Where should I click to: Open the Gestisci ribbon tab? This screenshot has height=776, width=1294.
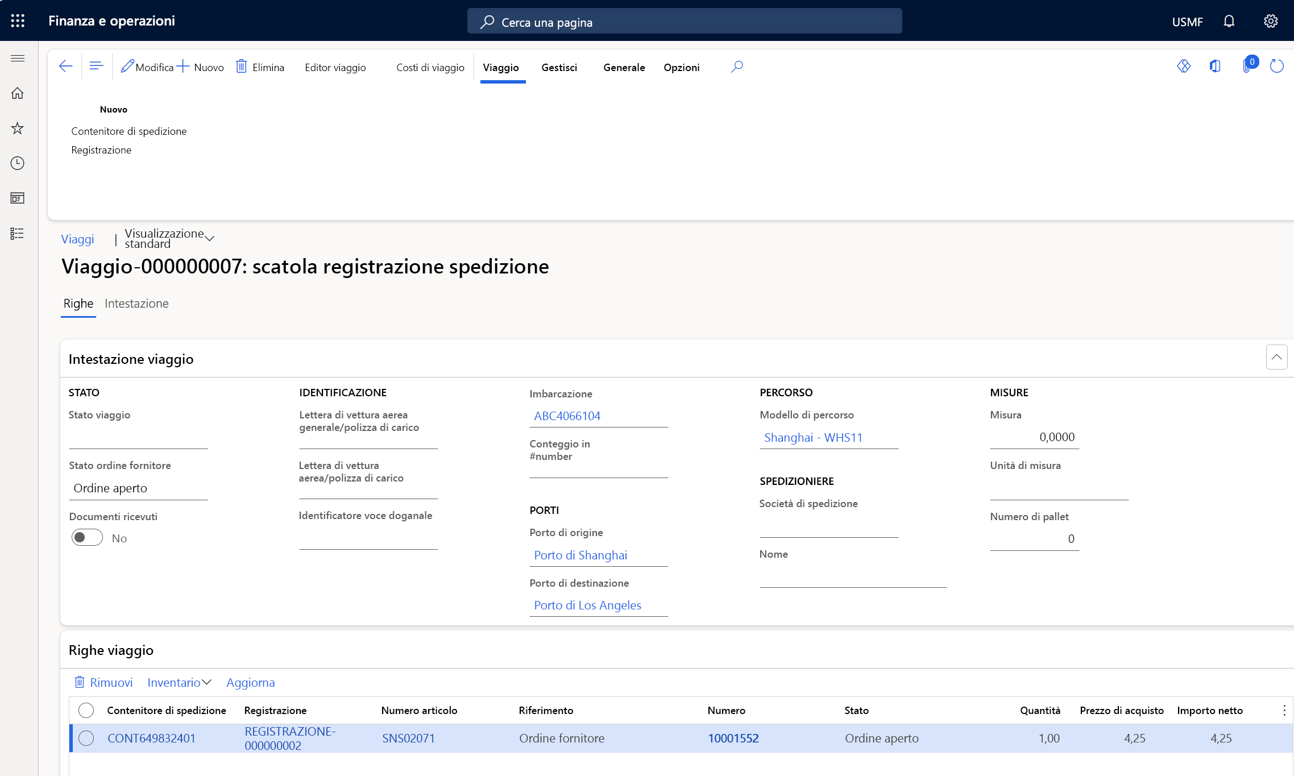click(559, 67)
